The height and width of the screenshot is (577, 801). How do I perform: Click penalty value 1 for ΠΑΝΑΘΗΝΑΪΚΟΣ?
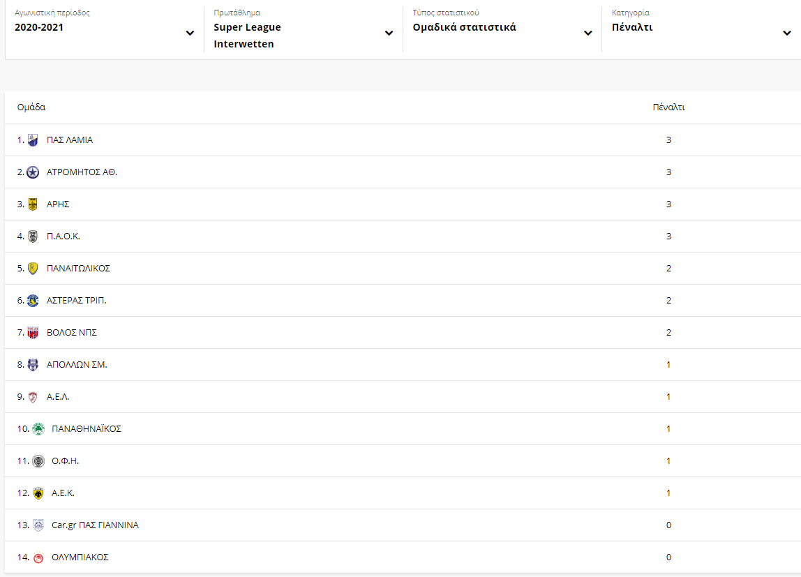[668, 429]
